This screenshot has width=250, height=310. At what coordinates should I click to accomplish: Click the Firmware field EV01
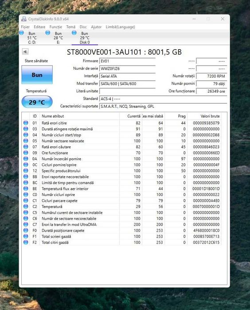click(x=127, y=61)
